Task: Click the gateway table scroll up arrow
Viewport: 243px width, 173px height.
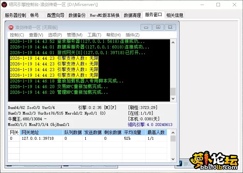Action: click(173, 133)
